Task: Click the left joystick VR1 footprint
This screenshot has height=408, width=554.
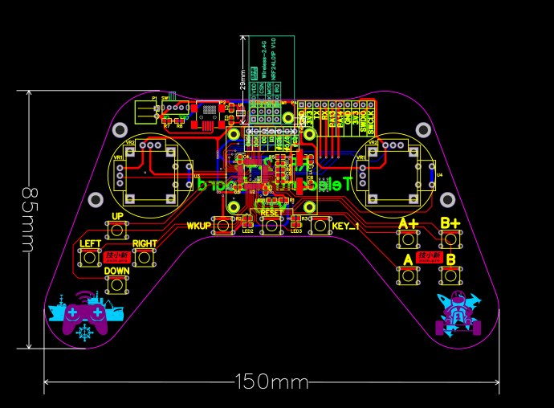Action: click(151, 175)
